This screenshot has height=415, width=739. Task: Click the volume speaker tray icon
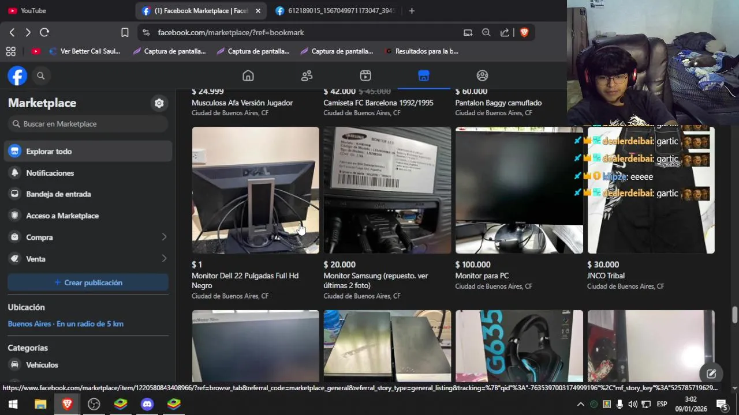click(x=633, y=404)
